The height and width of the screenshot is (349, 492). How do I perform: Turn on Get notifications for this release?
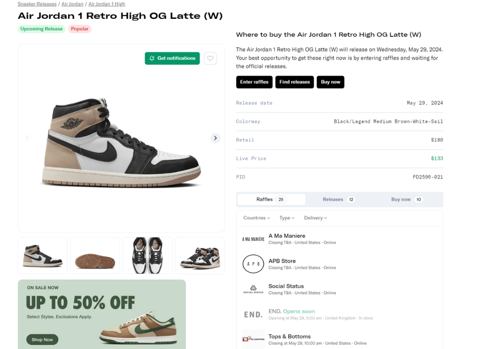[x=172, y=58]
